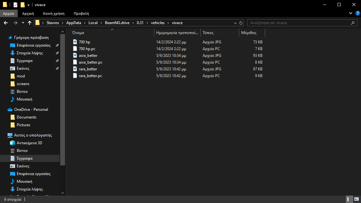The width and height of the screenshot is (361, 203).
Task: Sort files by the Τύπος column
Action: point(220,33)
